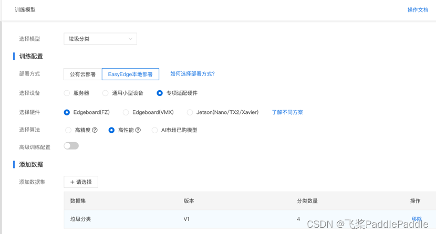This screenshot has height=234, width=436.
Task: Select Edgeboard(VMX) hardware option
Action: point(126,112)
